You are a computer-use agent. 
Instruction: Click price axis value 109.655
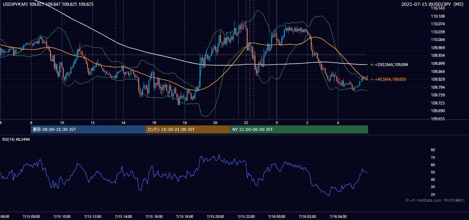tap(438, 119)
